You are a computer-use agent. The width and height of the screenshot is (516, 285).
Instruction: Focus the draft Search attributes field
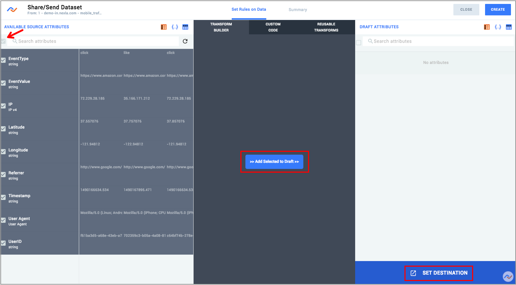[x=438, y=41]
